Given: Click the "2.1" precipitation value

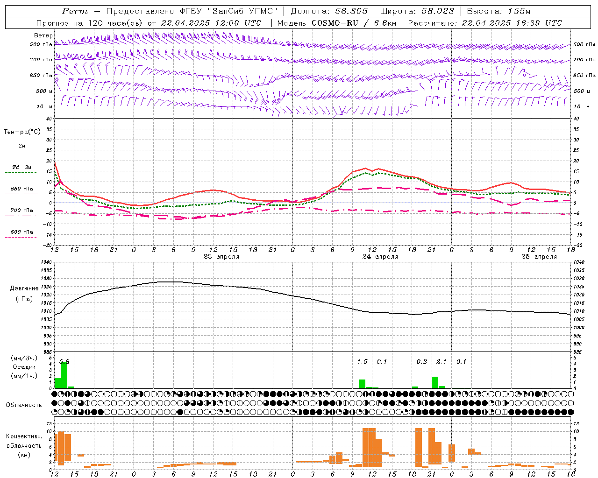Looking at the screenshot, I should (x=441, y=362).
